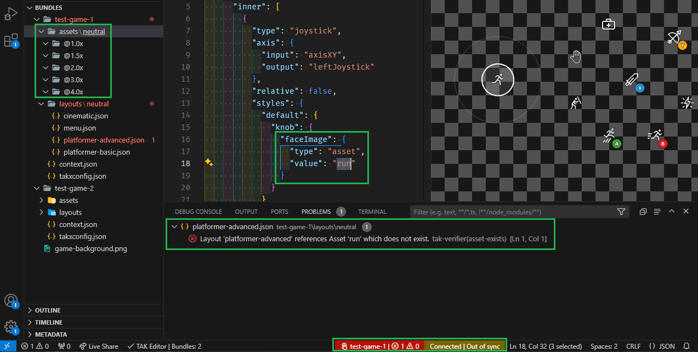Image resolution: width=698 pixels, height=352 pixels.
Task: Click the medkit icon in the preview
Action: tap(609, 24)
